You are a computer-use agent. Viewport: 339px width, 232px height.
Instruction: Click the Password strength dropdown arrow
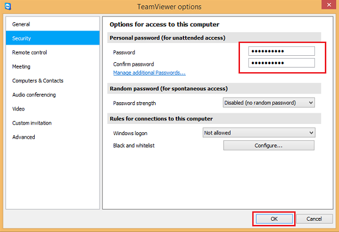click(x=311, y=103)
